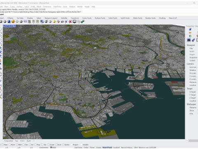The width and height of the screenshot is (198, 149).
Task: Switch to the Right viewport tab
Action: tap(29, 141)
